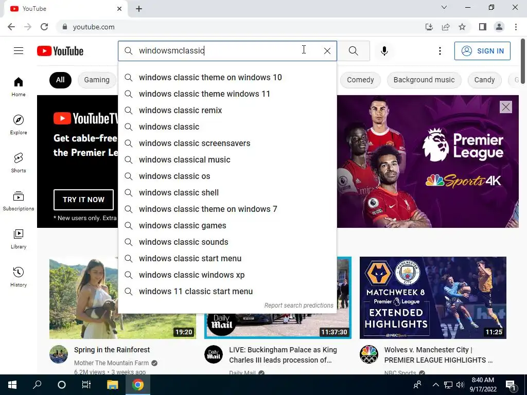Pick suggestion windows classic os

[x=227, y=176]
